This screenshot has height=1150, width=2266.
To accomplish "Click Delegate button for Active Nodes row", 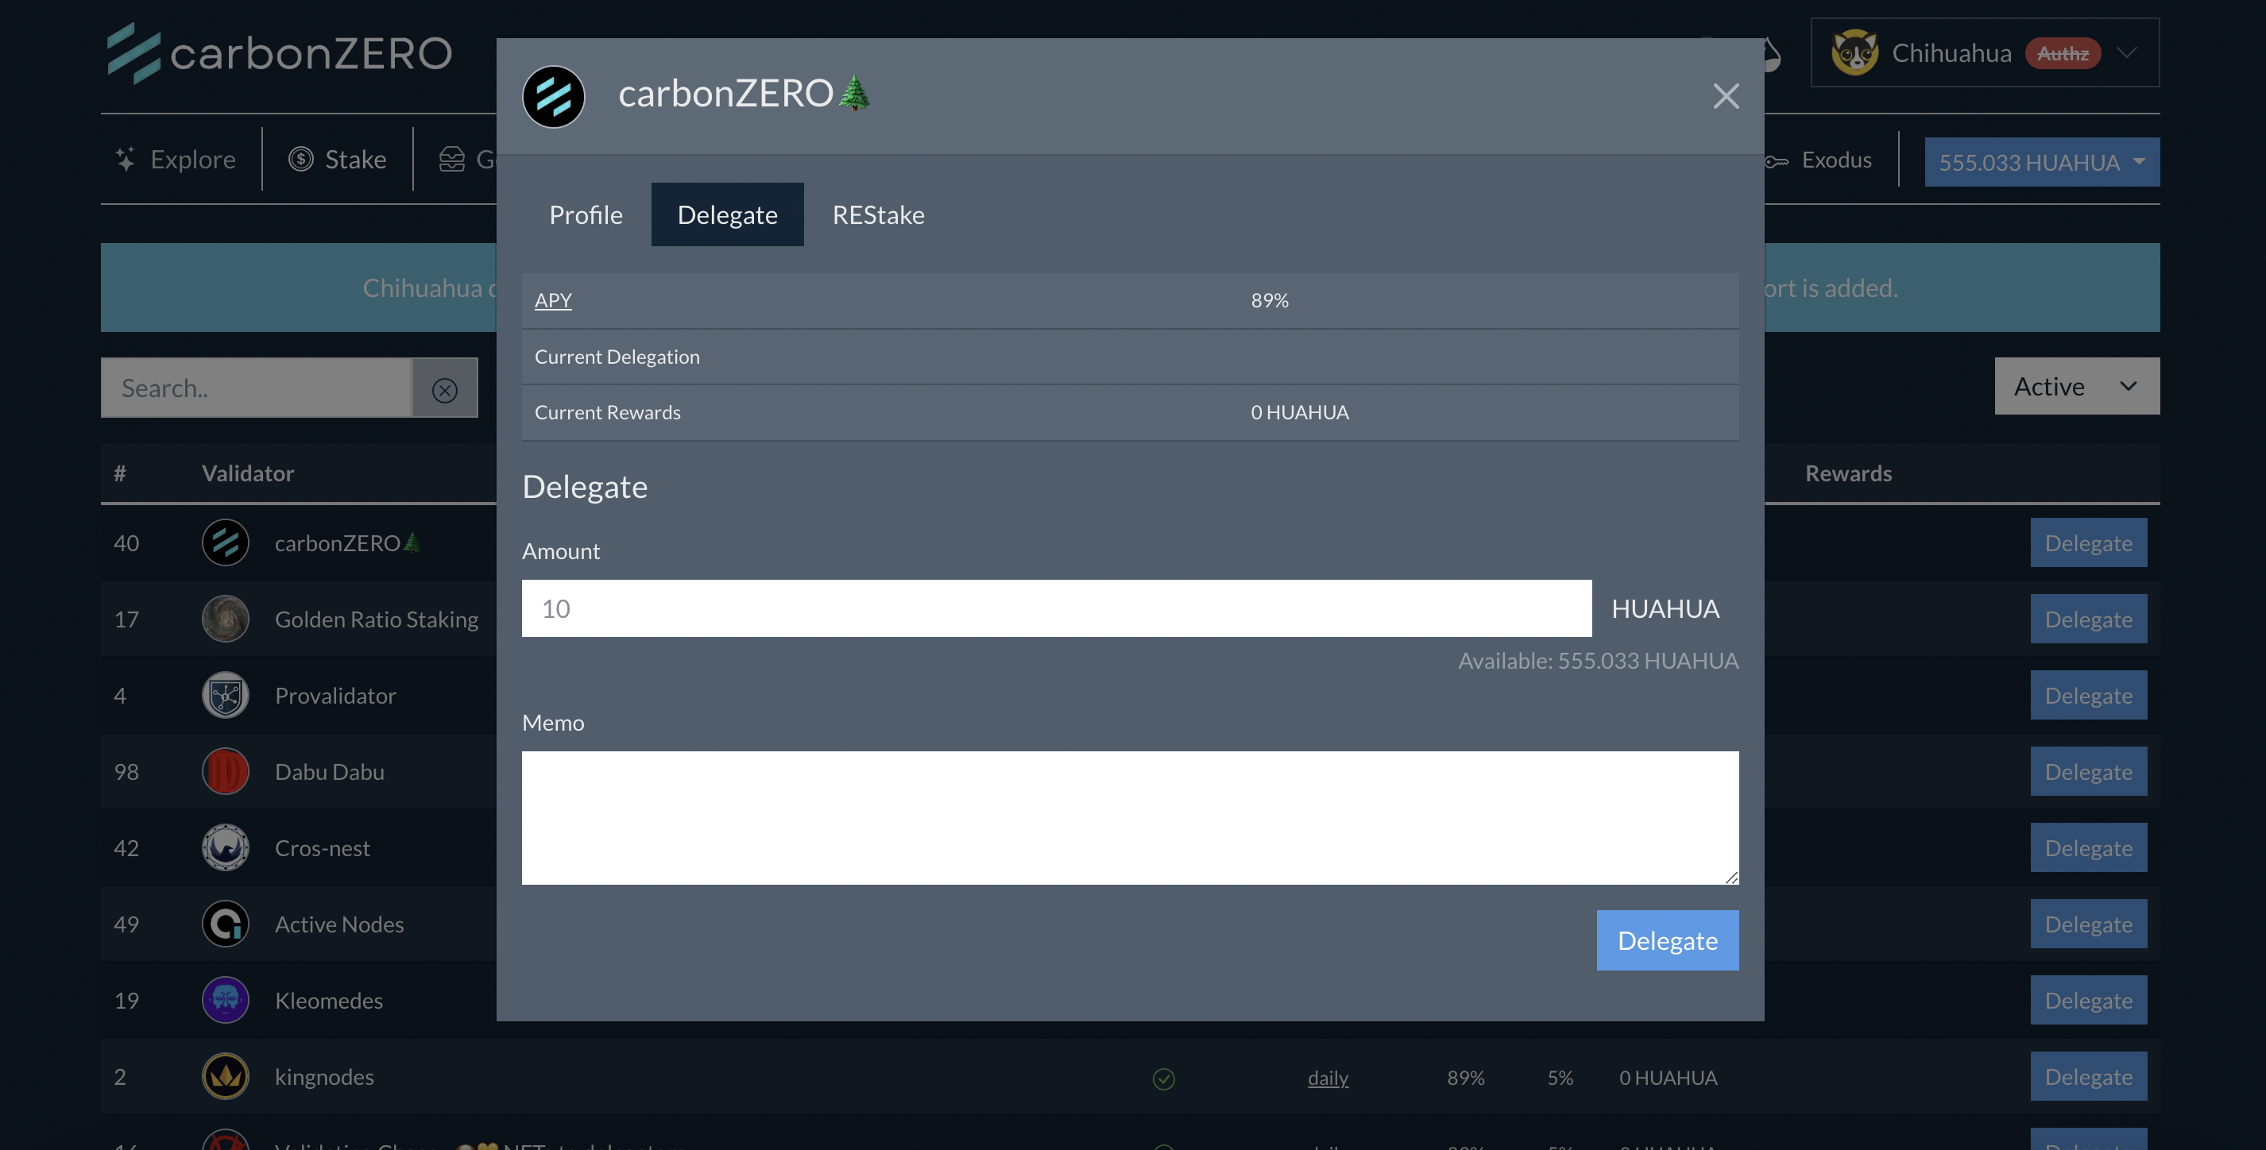I will pyautogui.click(x=2087, y=923).
